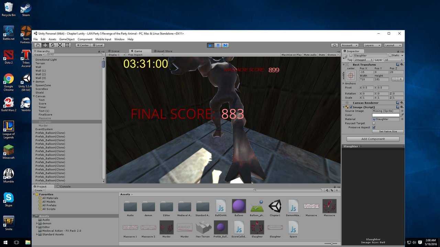The height and width of the screenshot is (247, 440).
Task: Select the Prefab_Ball prefab asset
Action: coord(221,229)
